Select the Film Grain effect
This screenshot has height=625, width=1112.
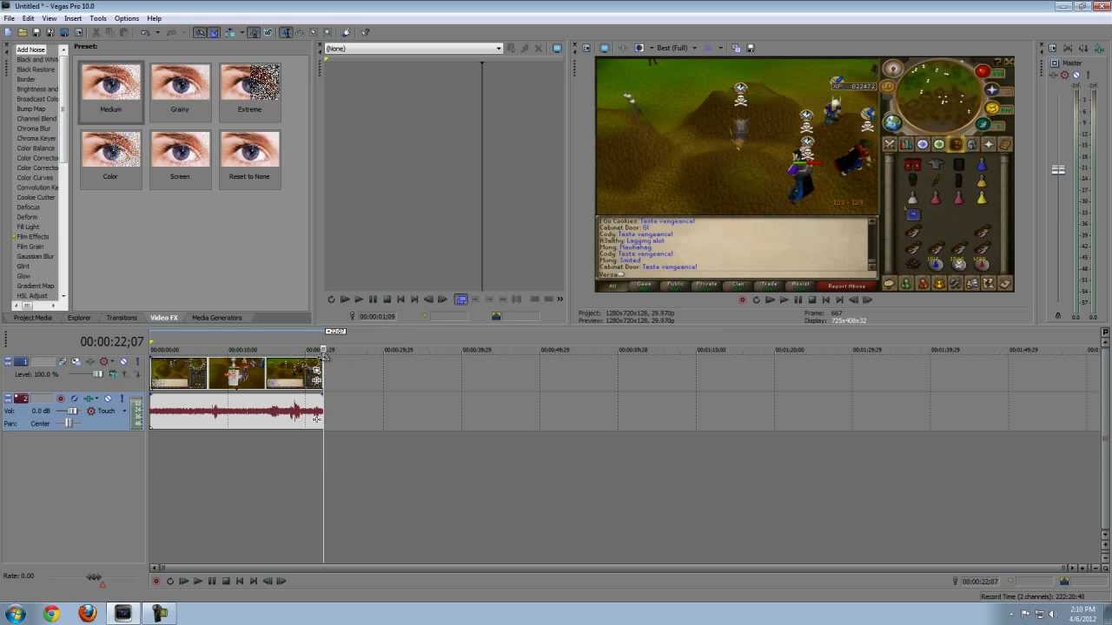pos(30,247)
